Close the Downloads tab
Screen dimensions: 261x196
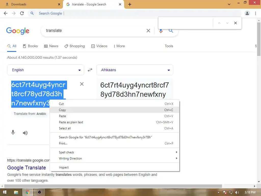(x=59, y=4)
